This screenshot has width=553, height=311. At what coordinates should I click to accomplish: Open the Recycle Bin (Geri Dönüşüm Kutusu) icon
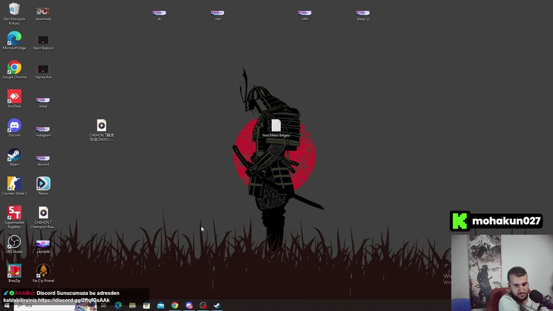tap(14, 14)
